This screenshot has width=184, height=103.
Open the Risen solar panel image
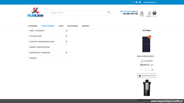click(146, 44)
